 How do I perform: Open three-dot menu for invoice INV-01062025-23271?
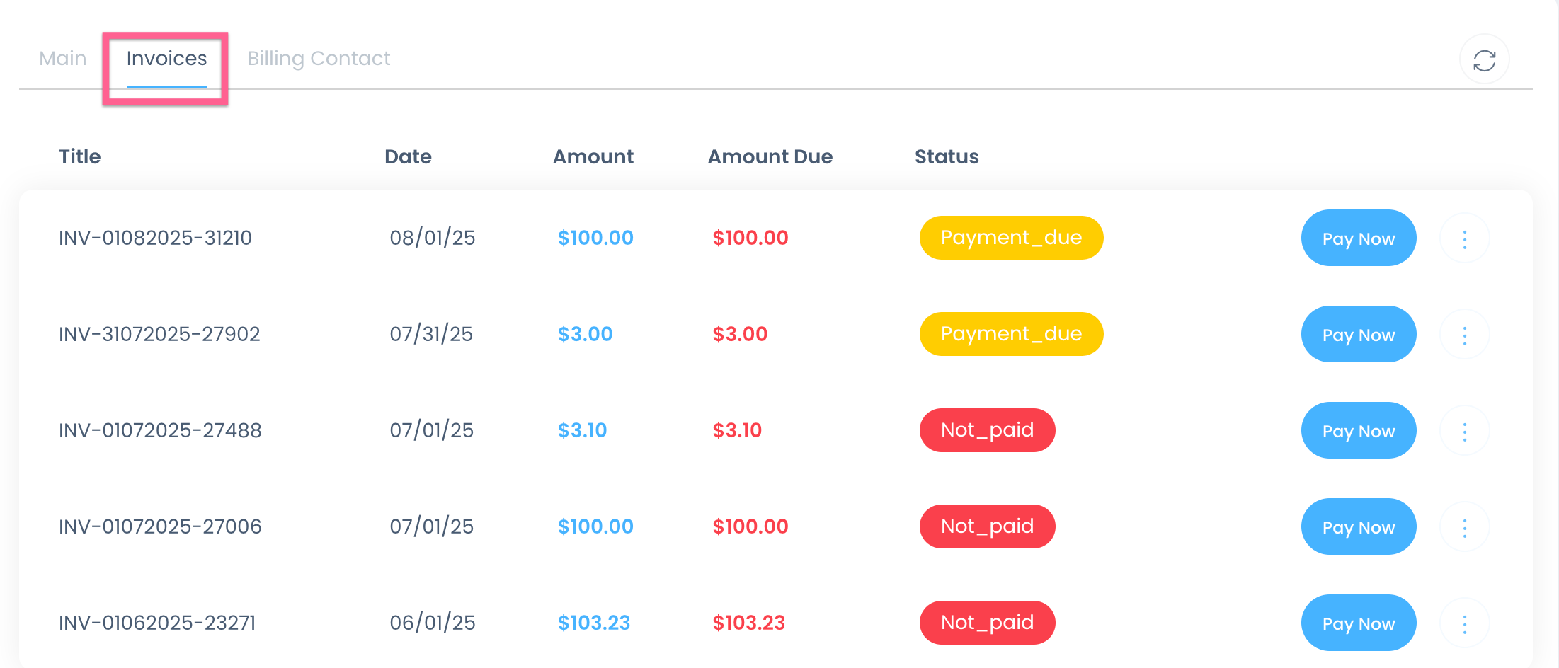(x=1464, y=624)
